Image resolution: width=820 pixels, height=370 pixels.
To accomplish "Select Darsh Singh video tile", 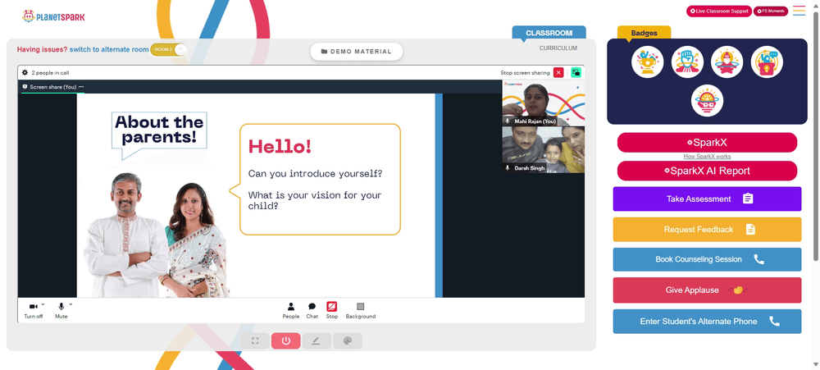I will point(544,149).
